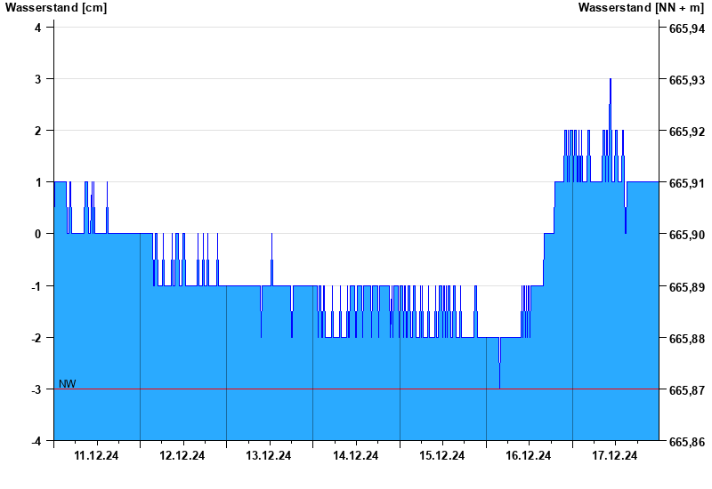The height and width of the screenshot is (489, 712).
Task: Select the 15.12.24 date label
Action: (442, 456)
